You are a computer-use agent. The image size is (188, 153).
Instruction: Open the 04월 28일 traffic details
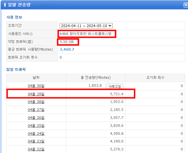coord(36,102)
